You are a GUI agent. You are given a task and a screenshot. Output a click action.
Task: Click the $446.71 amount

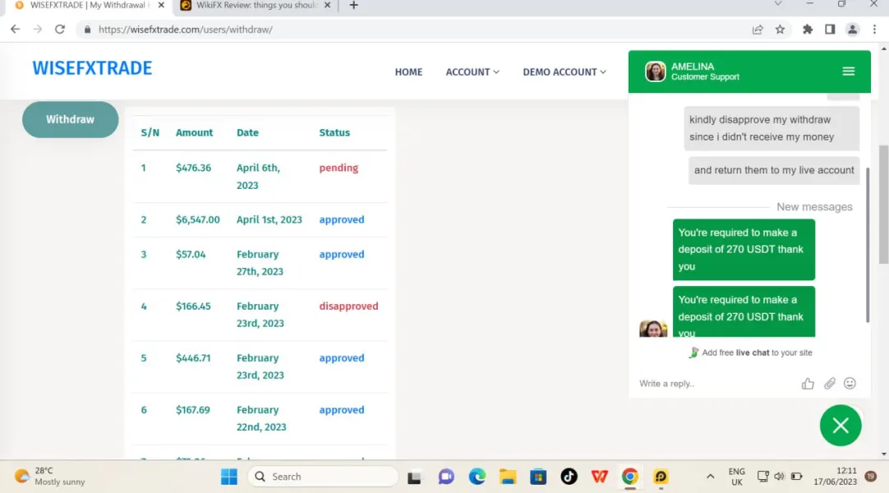click(x=193, y=358)
